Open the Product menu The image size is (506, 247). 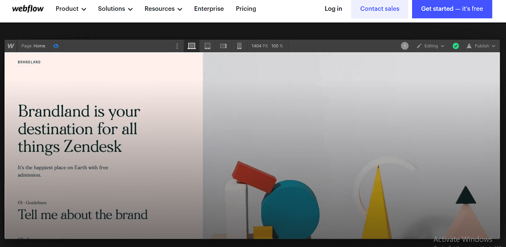[71, 8]
